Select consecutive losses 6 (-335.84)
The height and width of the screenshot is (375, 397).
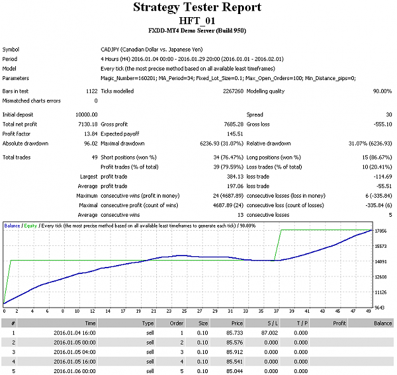tap(379, 196)
